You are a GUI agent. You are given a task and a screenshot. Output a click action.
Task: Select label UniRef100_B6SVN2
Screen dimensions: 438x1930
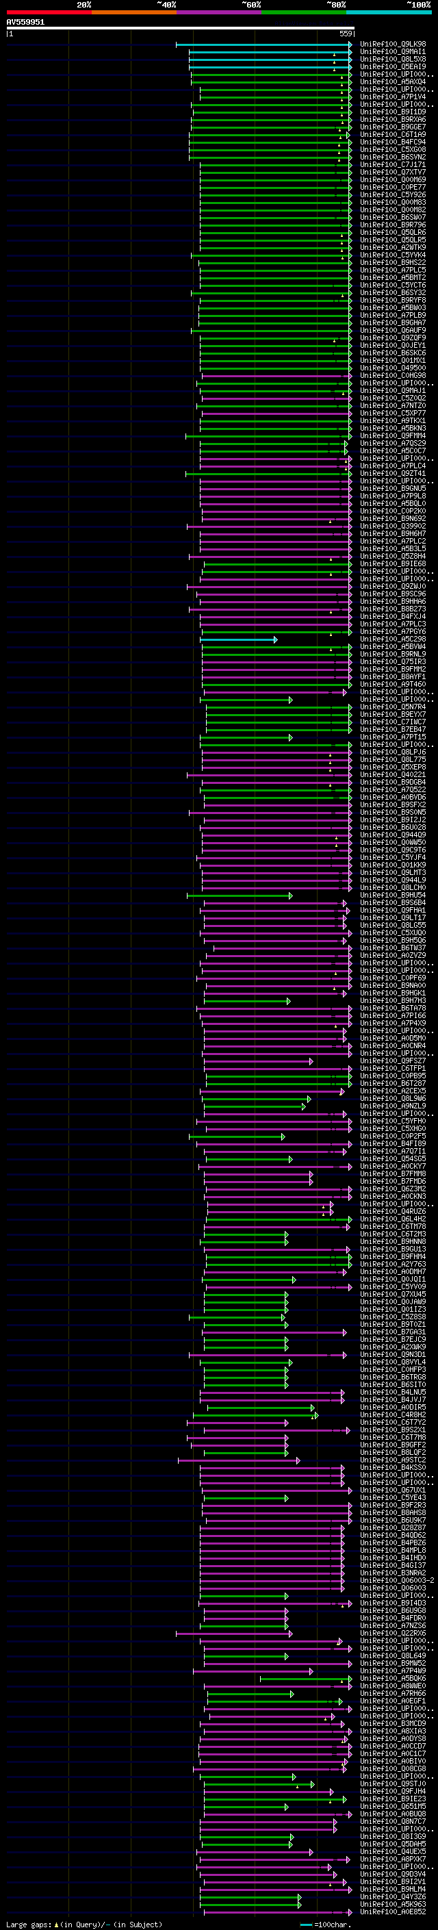tap(392, 157)
